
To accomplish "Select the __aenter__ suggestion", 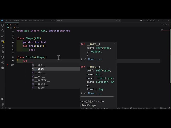I will coord(56,80).
